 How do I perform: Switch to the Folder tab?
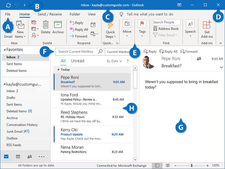click(75, 14)
